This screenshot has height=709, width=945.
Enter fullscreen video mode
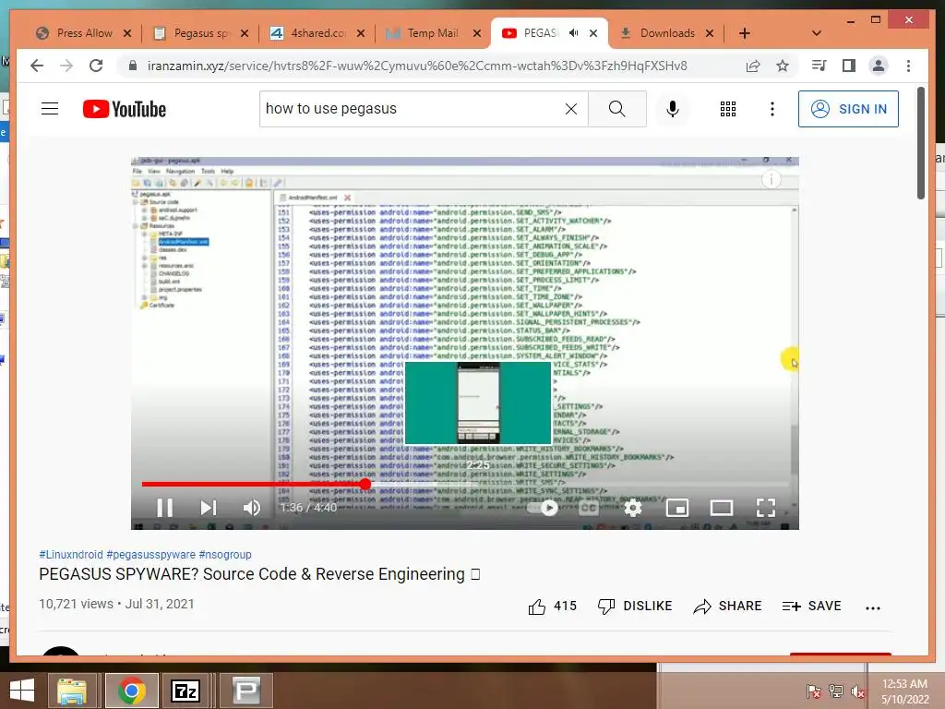point(766,508)
